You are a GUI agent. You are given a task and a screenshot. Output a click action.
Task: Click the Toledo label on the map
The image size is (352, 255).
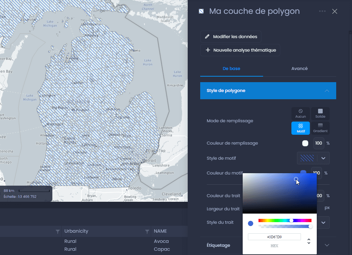(x=135, y=188)
